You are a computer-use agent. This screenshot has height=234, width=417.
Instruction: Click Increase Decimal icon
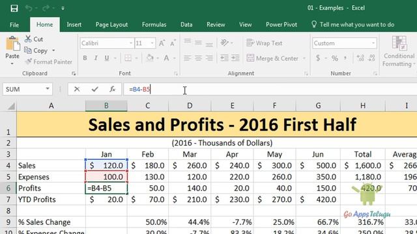pyautogui.click(x=360, y=58)
